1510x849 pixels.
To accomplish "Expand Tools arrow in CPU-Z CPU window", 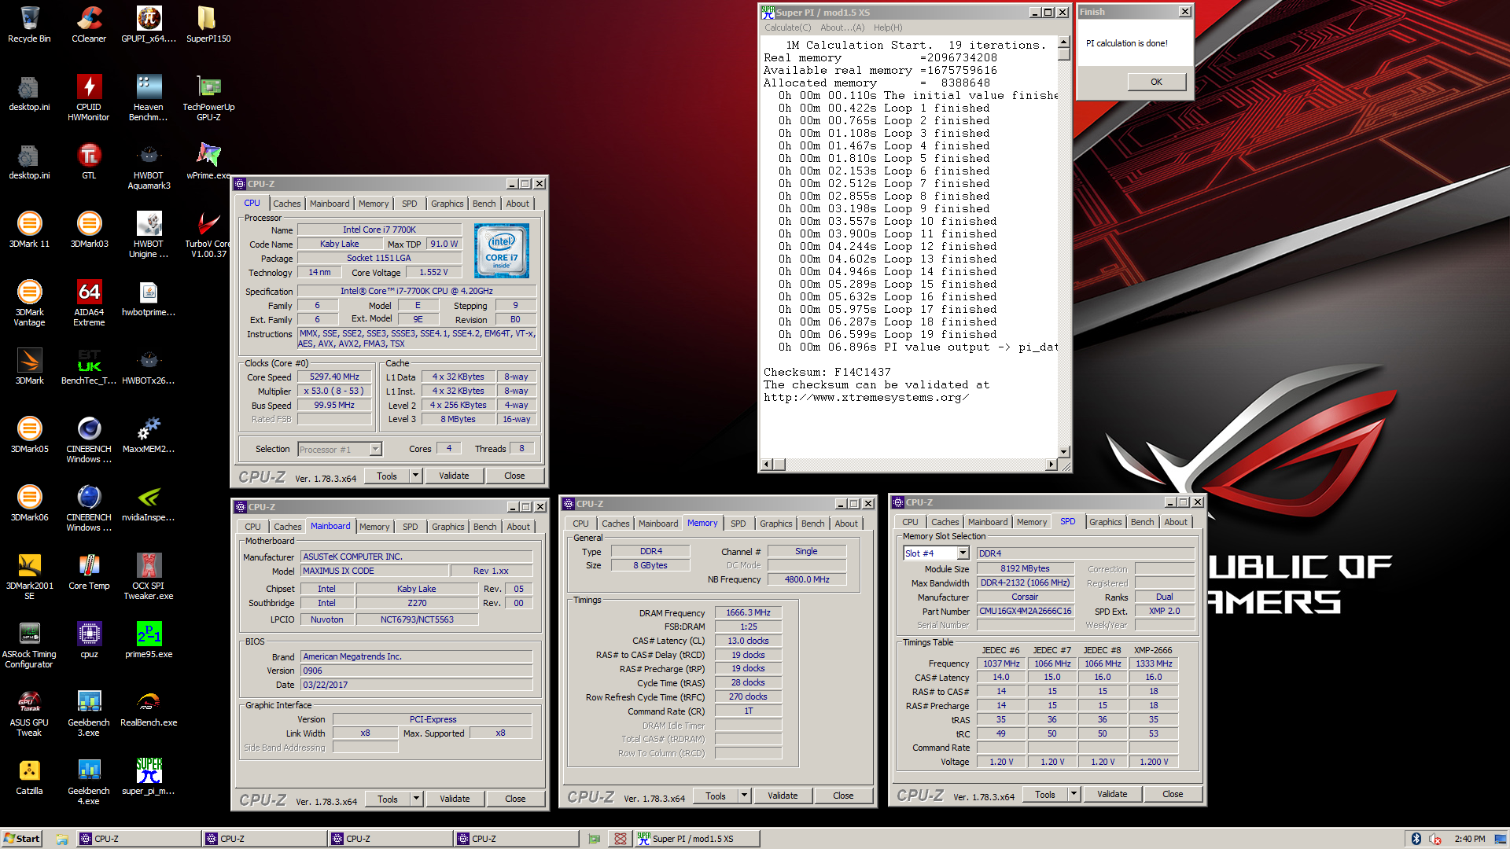I will (416, 476).
